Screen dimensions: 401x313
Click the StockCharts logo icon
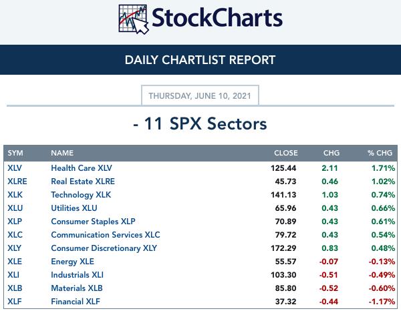coord(134,19)
